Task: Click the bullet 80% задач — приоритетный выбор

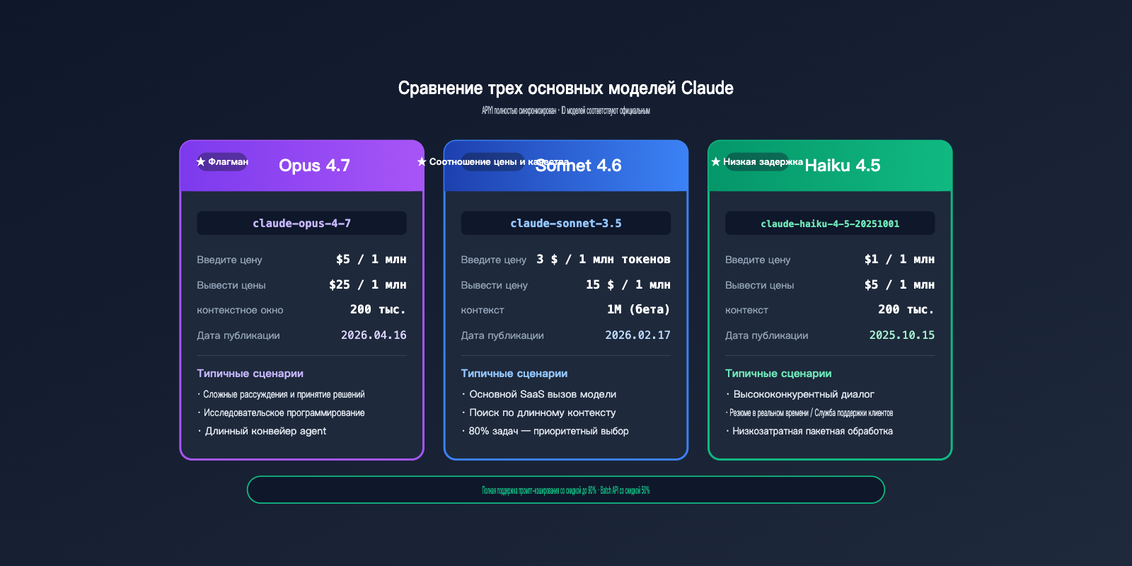Action: (545, 432)
